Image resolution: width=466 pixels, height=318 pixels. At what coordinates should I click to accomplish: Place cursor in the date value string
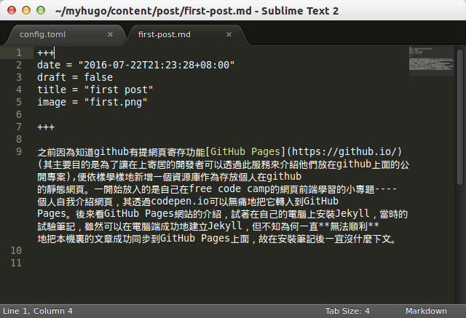point(157,65)
